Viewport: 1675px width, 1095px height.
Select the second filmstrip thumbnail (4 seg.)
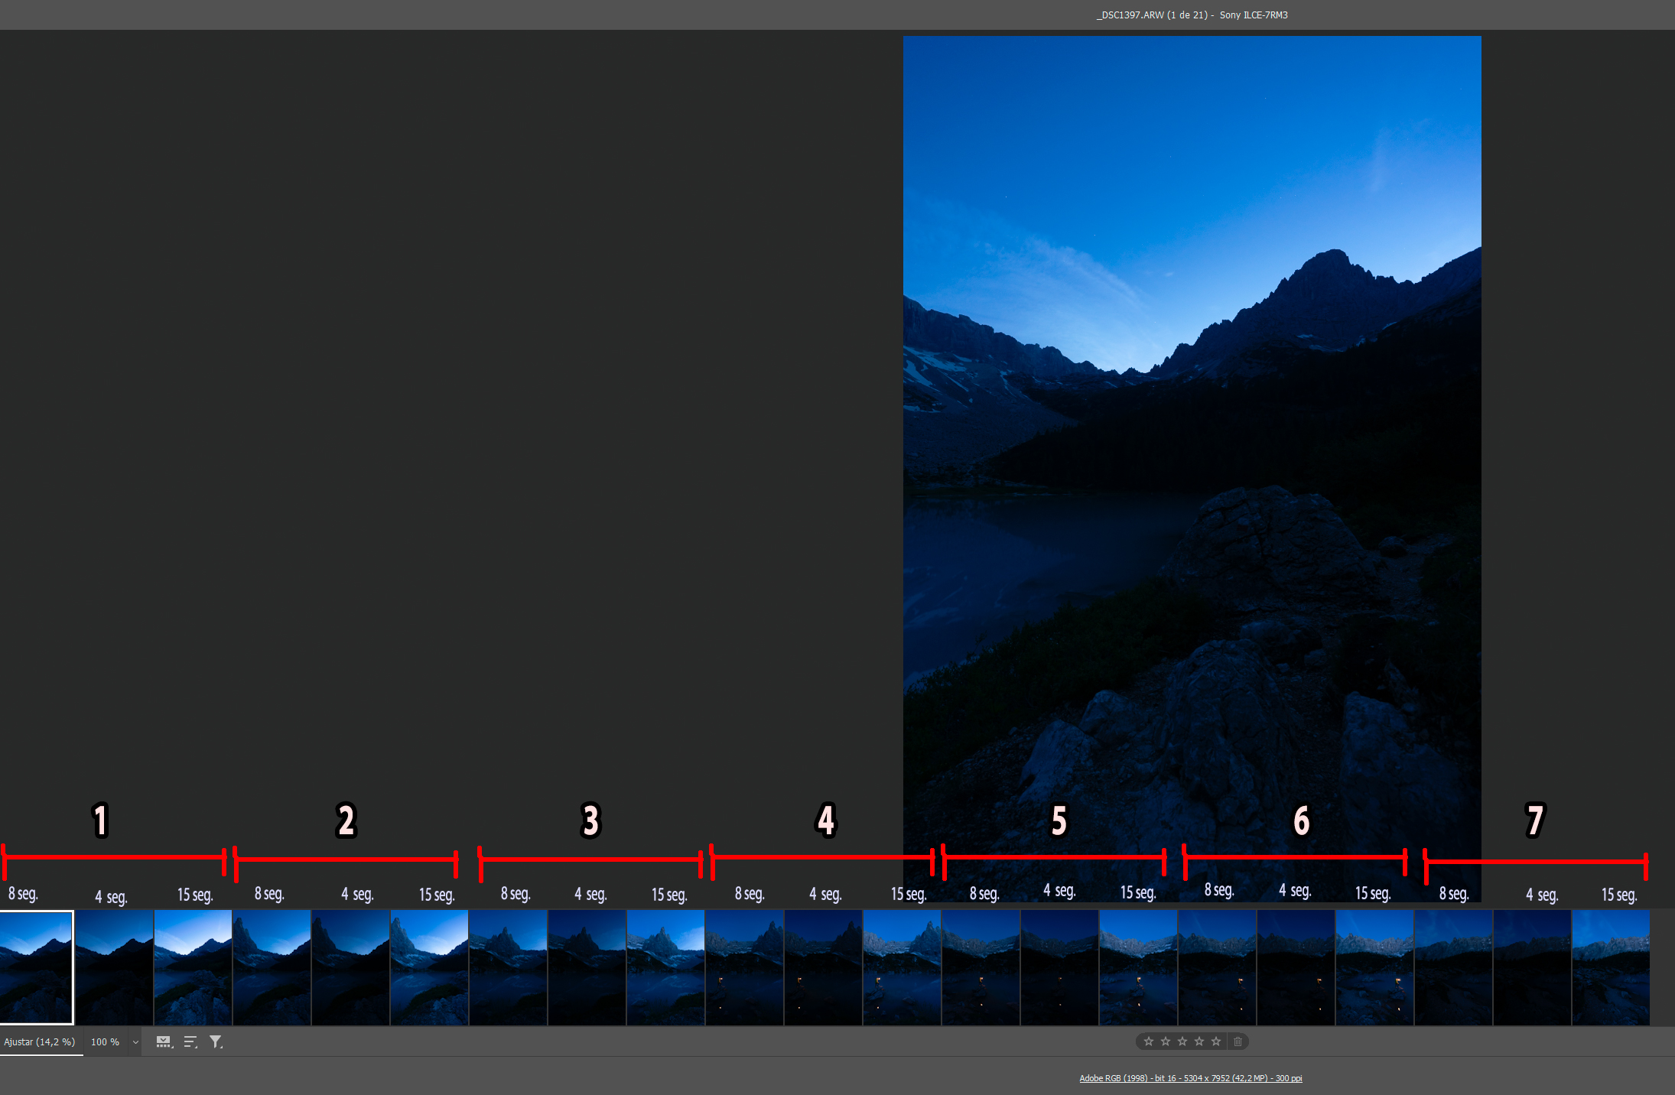coord(114,967)
